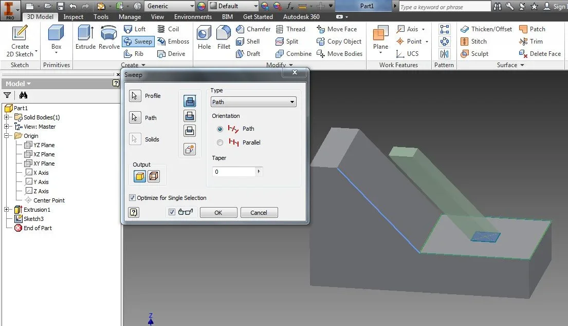Click OK in Sweep dialog
568x326 pixels.
coord(218,213)
